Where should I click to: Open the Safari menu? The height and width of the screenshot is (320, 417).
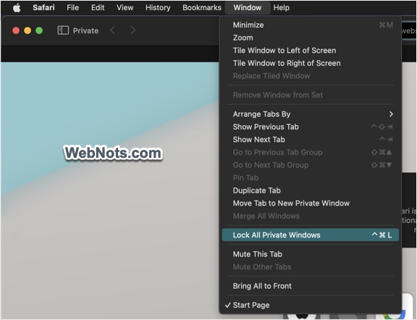(x=43, y=7)
